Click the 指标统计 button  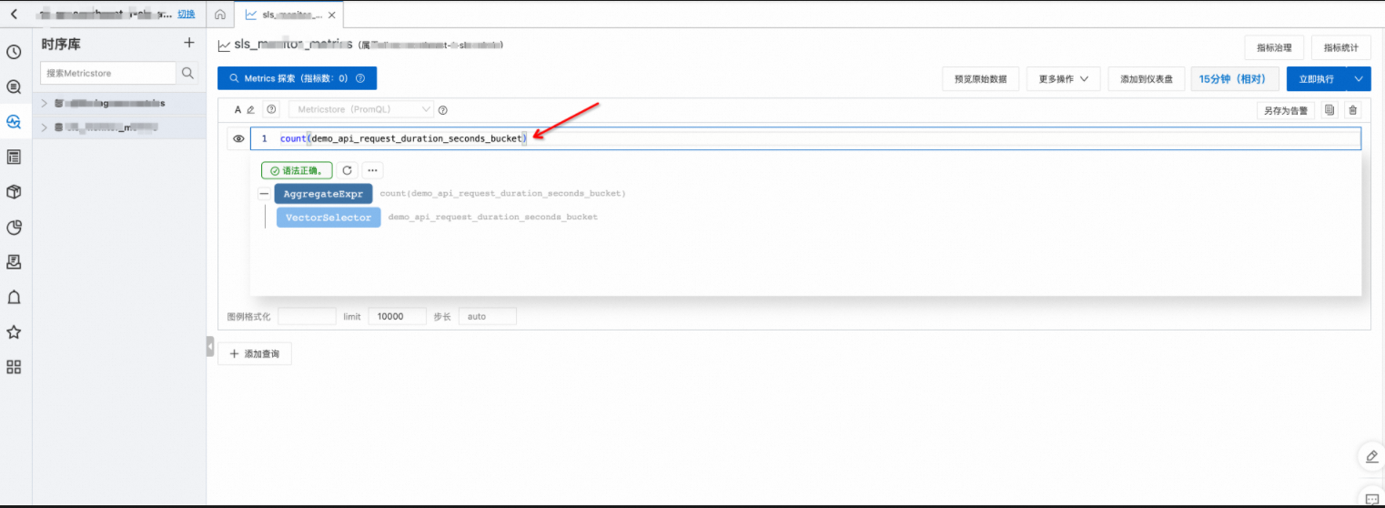(x=1340, y=48)
